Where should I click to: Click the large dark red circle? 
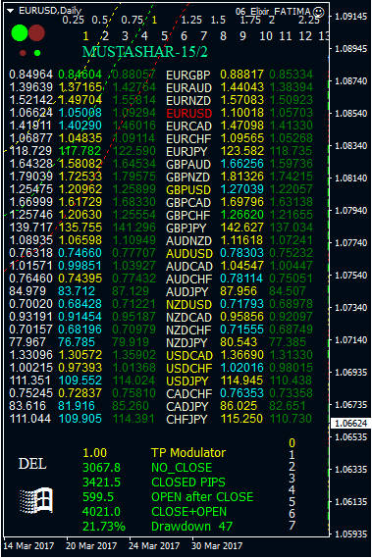36,32
